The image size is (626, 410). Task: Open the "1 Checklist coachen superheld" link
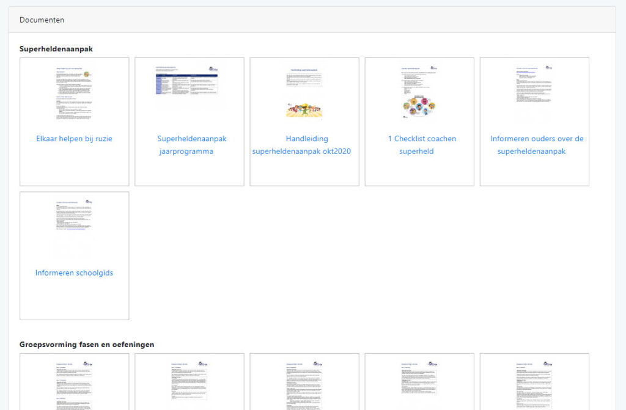pyautogui.click(x=422, y=145)
